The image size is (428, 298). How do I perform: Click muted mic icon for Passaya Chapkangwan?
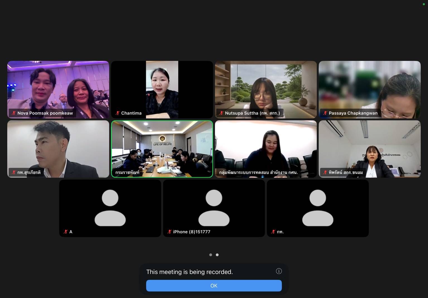click(325, 113)
